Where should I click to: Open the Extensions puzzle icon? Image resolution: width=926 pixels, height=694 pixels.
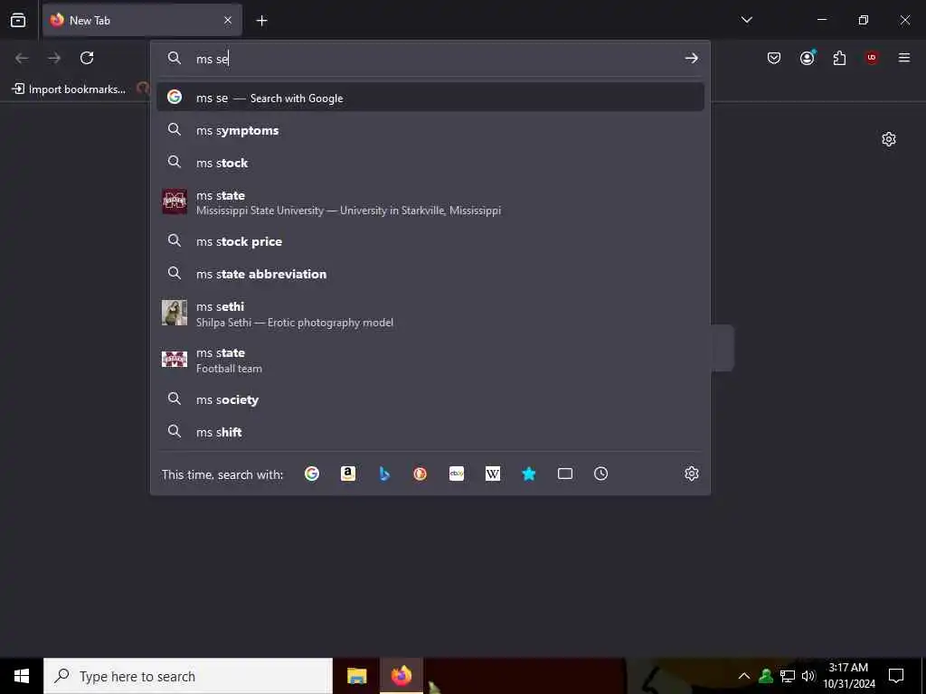(x=839, y=58)
